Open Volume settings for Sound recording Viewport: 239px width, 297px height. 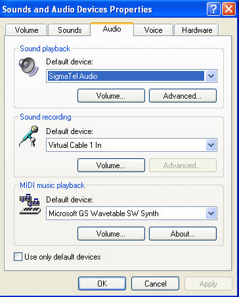pos(111,166)
